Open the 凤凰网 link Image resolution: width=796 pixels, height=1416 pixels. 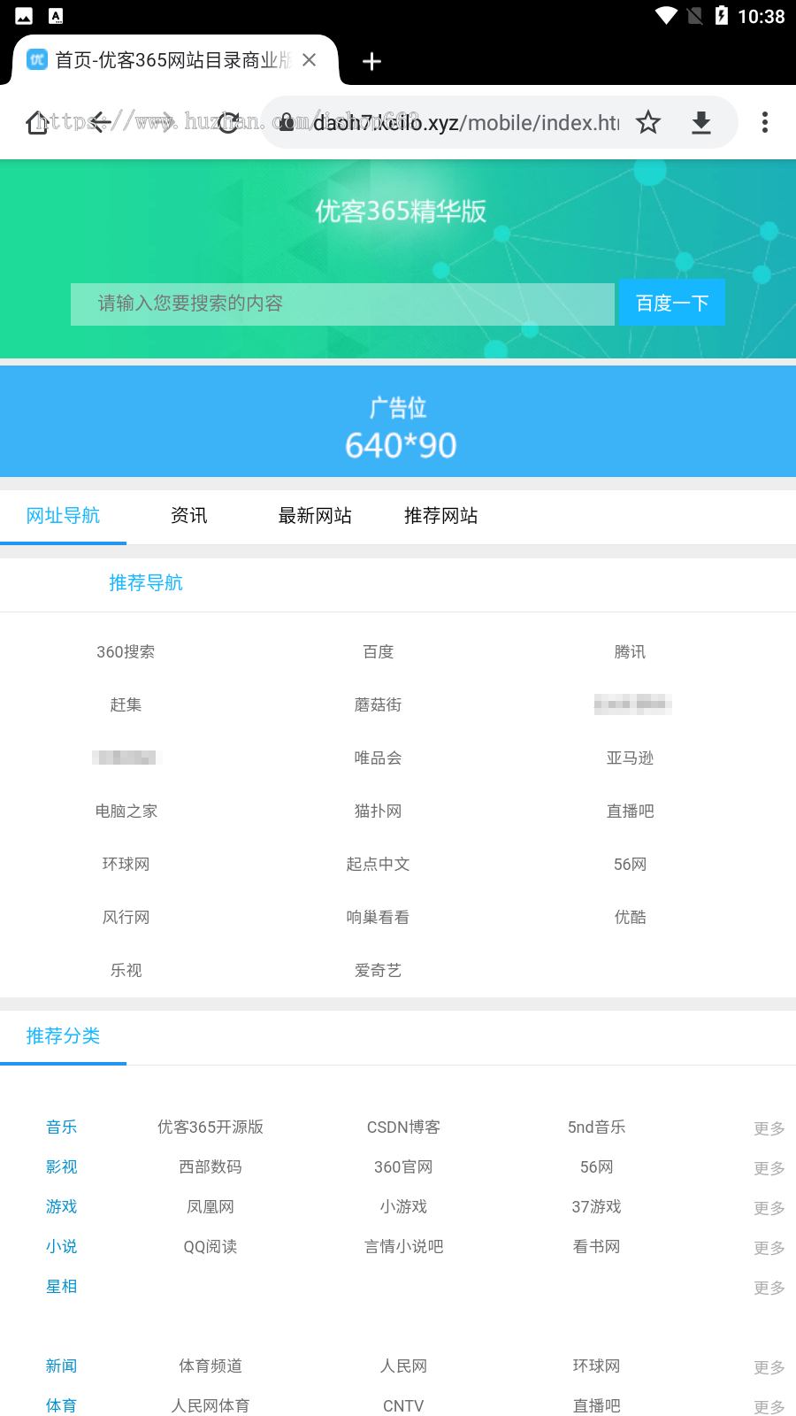coord(210,1207)
